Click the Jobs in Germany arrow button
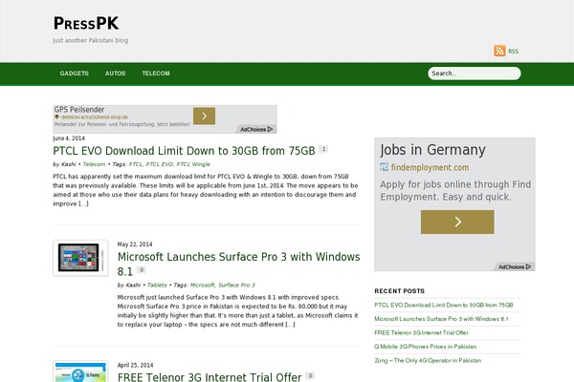 coord(457,222)
